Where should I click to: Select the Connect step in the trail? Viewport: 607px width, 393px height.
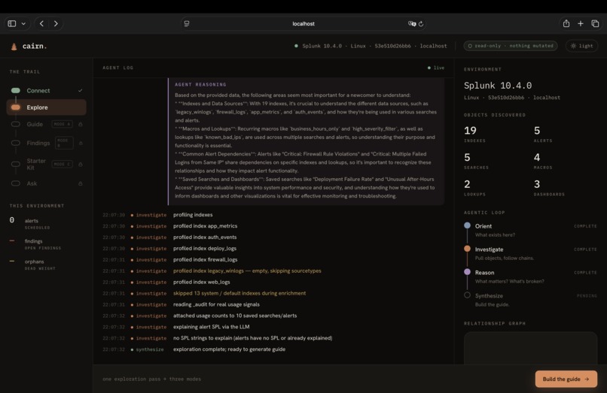coord(46,90)
